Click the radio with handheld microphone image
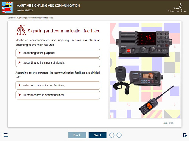The height and width of the screenshot is (141, 189). (138, 80)
